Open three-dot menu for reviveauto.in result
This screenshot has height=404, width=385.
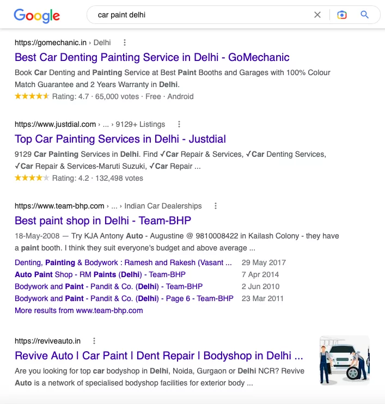pos(94,341)
